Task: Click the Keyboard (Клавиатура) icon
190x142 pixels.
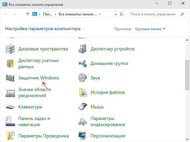Action: click(x=10, y=107)
